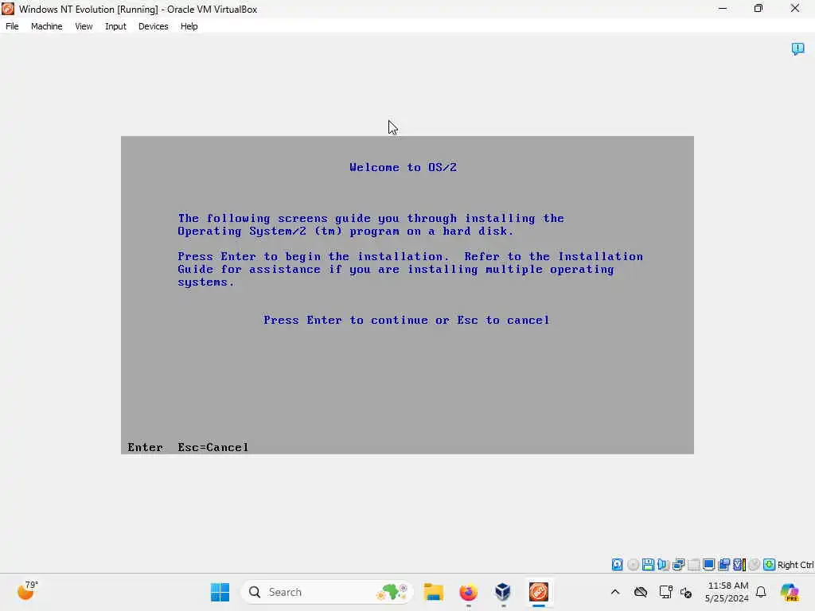Viewport: 815px width, 611px height.
Task: Select the running VM taskbar icon
Action: click(539, 592)
